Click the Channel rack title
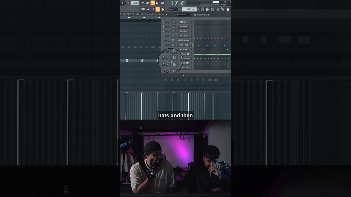Image resolution: width=351 pixels, height=197 pixels. click(x=203, y=15)
